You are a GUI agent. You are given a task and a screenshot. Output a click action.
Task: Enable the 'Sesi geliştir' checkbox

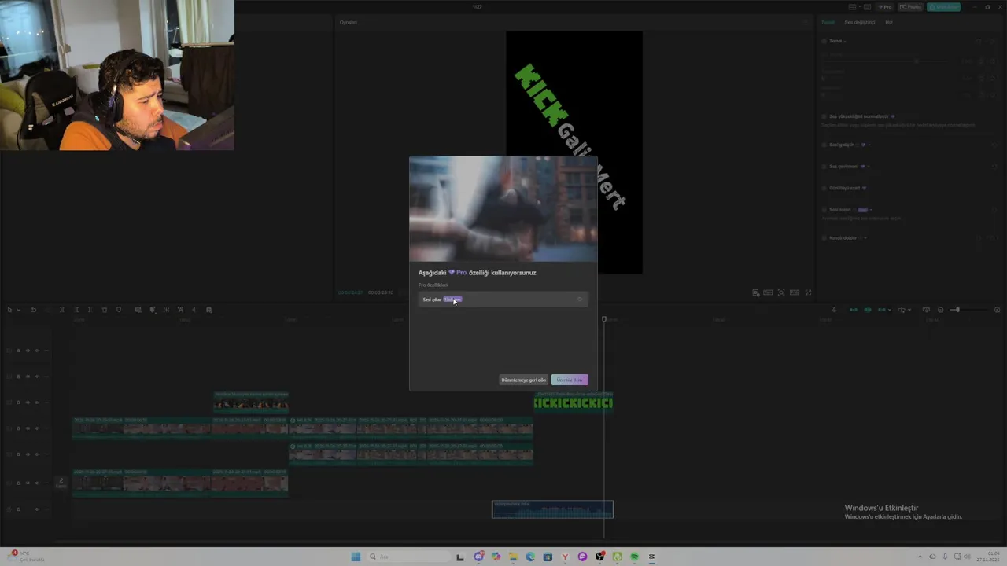coord(824,145)
